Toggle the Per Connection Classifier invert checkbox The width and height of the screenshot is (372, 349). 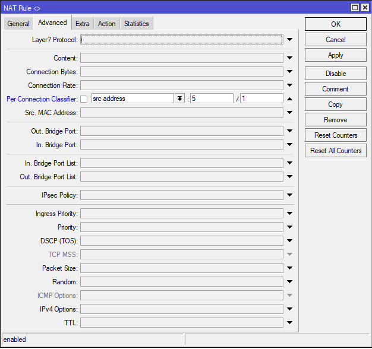click(84, 99)
